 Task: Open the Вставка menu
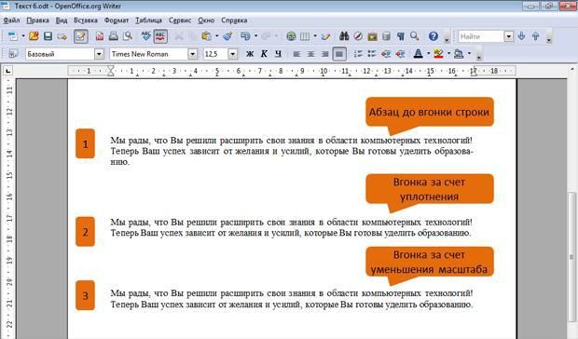[x=86, y=20]
